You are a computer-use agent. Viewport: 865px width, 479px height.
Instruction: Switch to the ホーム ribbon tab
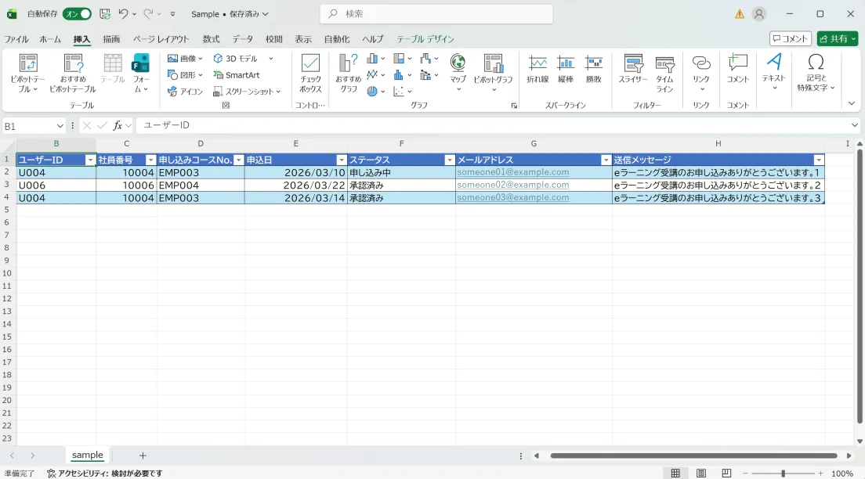pyautogui.click(x=52, y=38)
